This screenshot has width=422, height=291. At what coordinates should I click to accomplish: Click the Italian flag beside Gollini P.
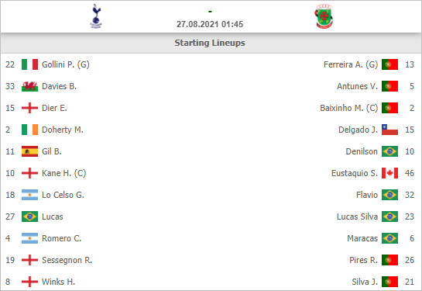pos(29,64)
